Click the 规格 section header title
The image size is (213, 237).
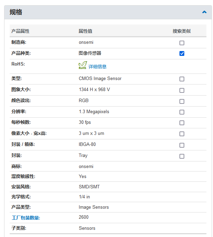[16, 12]
